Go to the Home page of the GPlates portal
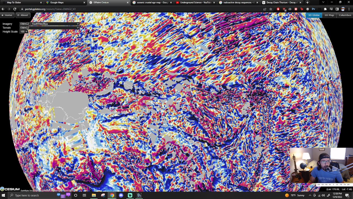The width and height of the screenshot is (353, 199). (7, 15)
